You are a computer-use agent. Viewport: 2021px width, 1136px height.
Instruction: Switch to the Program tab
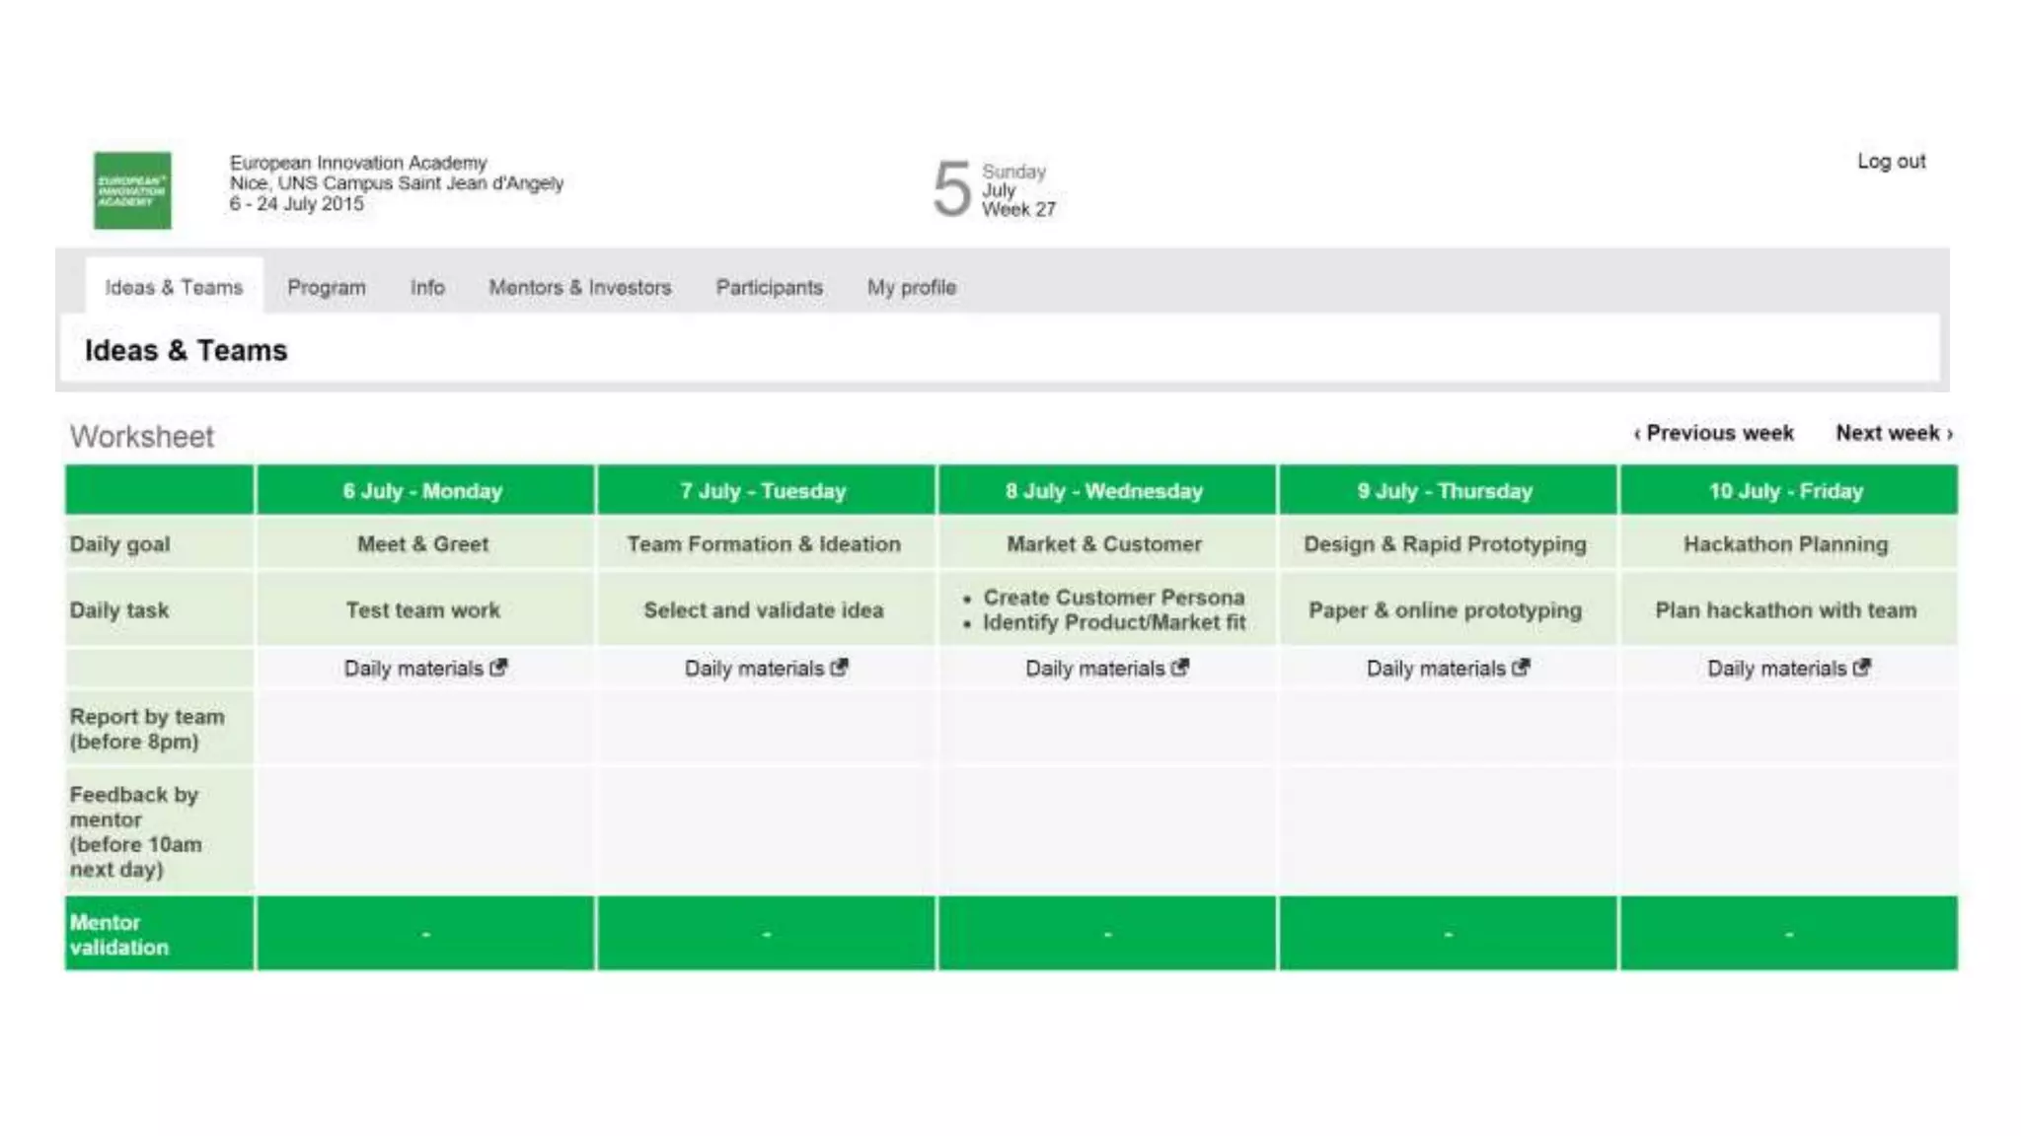click(327, 287)
